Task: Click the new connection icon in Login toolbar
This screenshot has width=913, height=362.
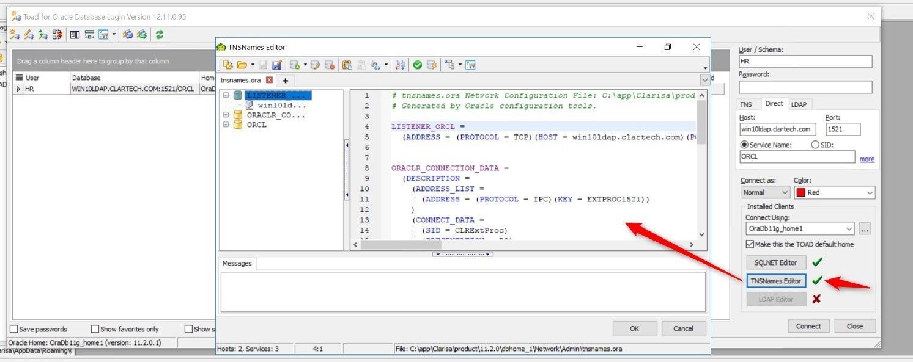Action: click(15, 35)
